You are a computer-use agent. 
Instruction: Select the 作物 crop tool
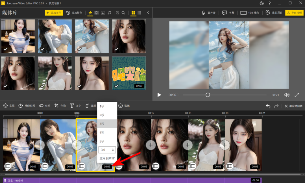(60, 106)
